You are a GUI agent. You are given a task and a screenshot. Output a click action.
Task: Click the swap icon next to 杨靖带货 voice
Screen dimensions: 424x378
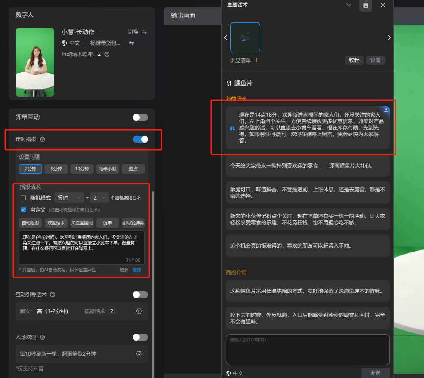(x=131, y=43)
